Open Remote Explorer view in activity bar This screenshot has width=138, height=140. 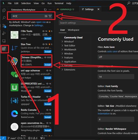point(4,41)
